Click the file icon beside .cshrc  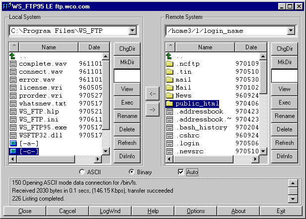pyautogui.click(x=169, y=135)
